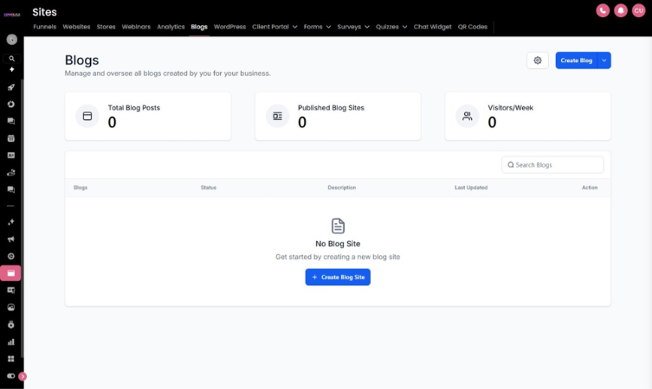Open the rocket launchpad icon in sidebar

click(x=11, y=87)
